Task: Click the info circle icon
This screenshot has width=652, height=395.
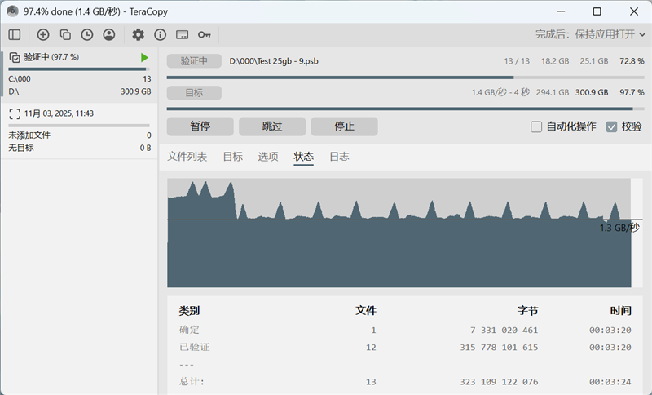Action: (x=161, y=35)
